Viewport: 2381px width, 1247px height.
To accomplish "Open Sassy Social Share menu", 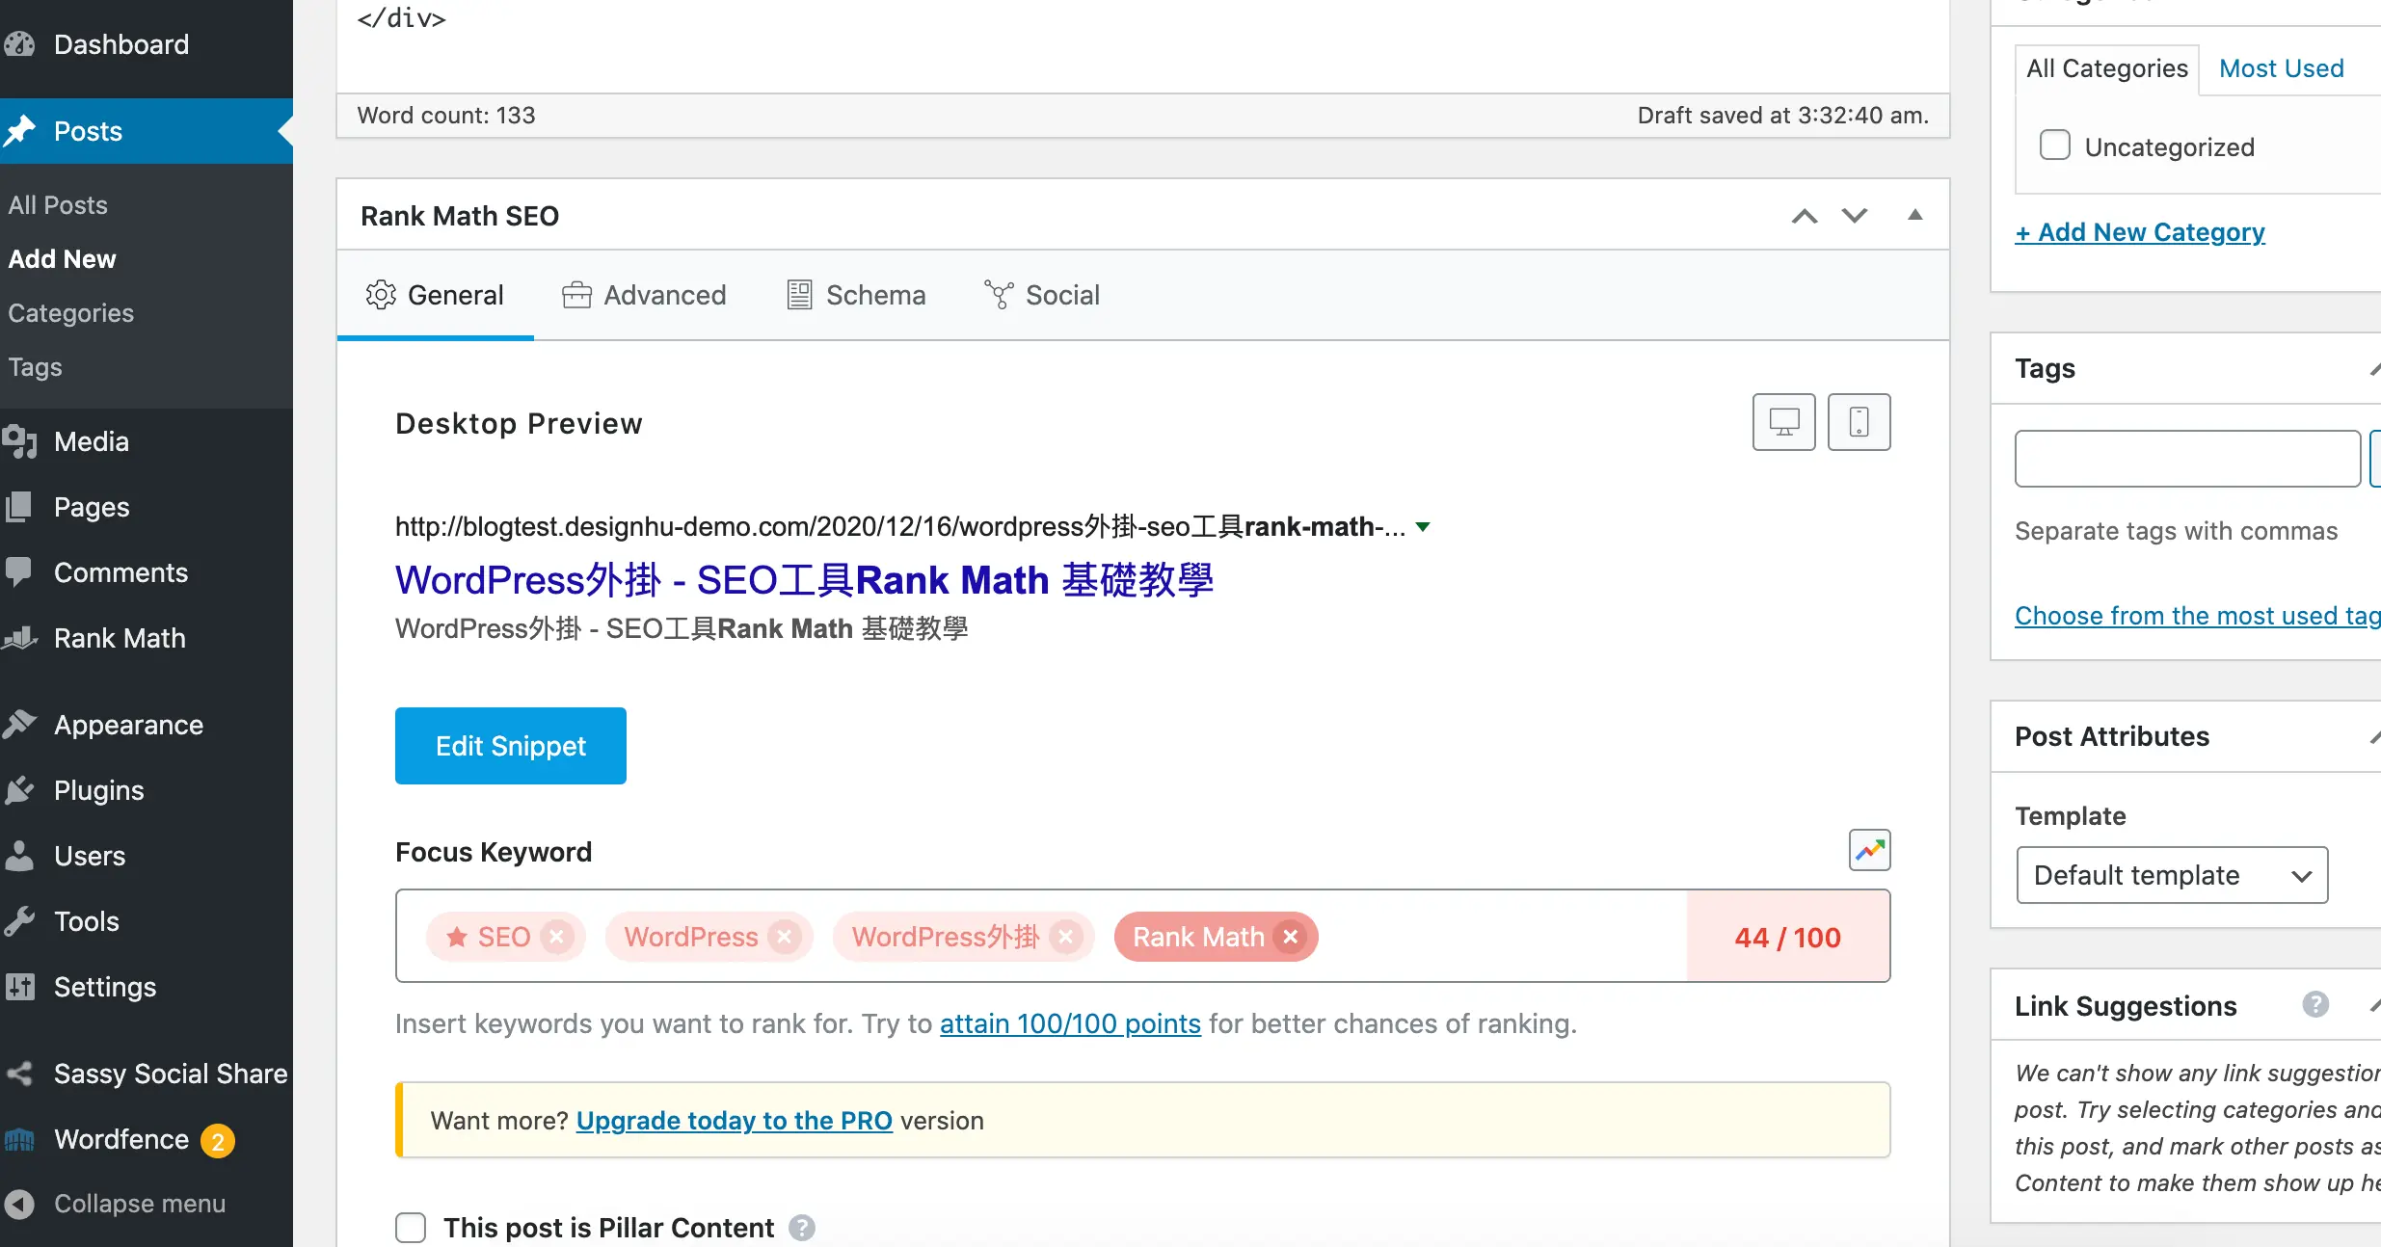I will (147, 1074).
